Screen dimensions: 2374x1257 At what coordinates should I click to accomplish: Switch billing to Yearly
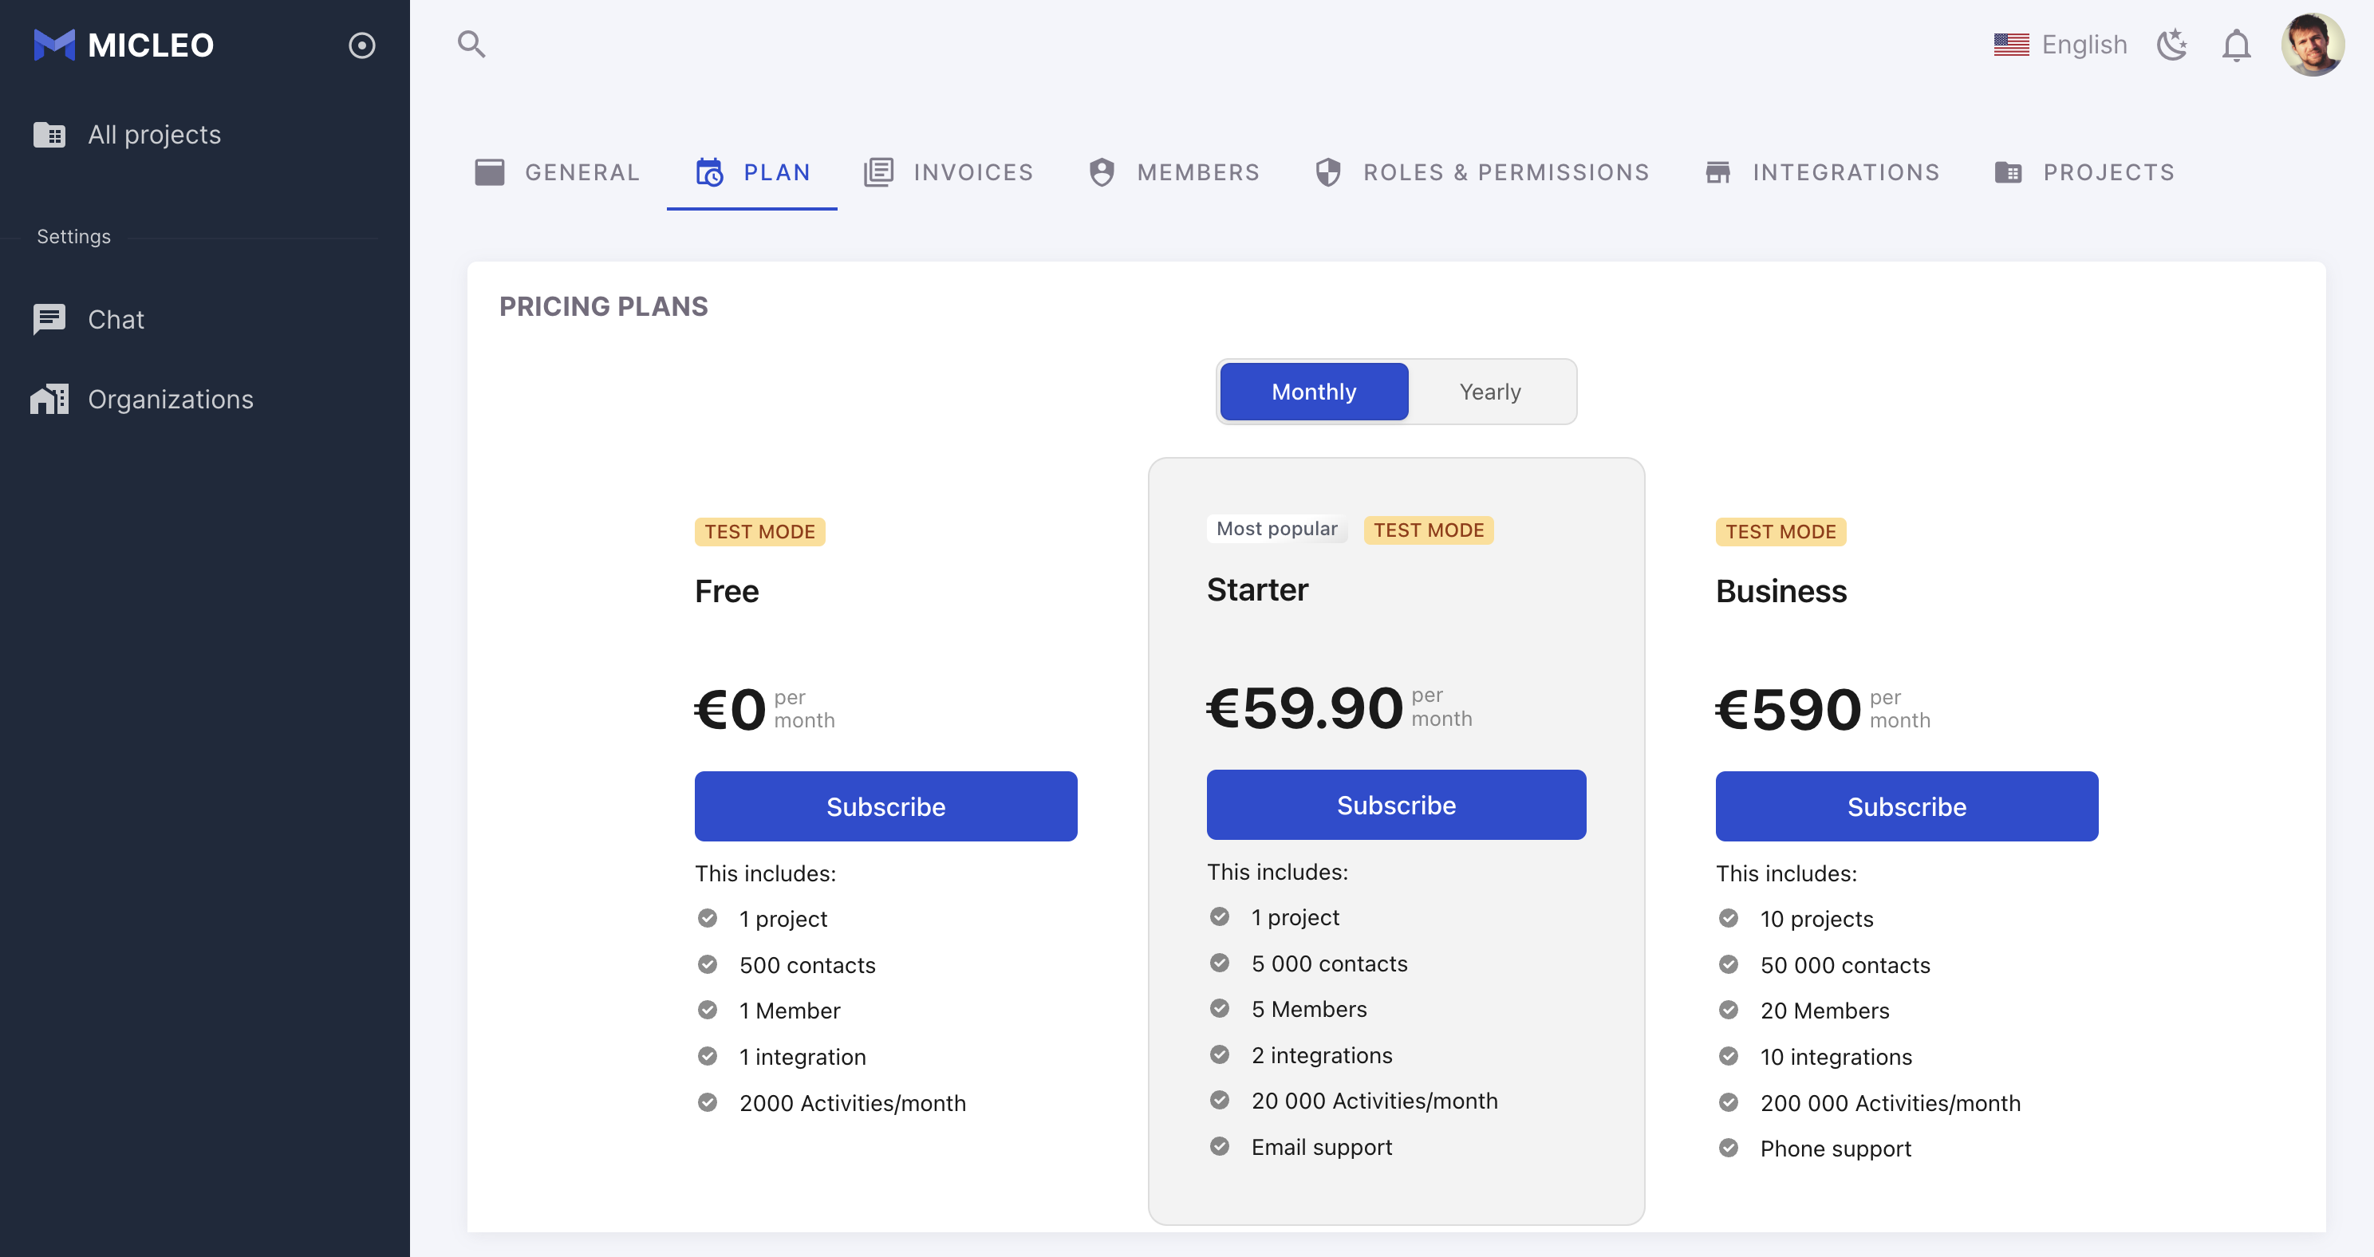[x=1489, y=392]
